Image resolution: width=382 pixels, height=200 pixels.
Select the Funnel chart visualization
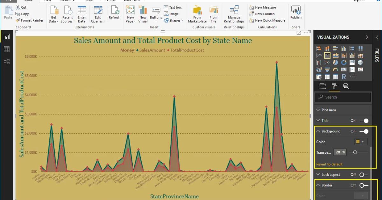[x=327, y=69]
